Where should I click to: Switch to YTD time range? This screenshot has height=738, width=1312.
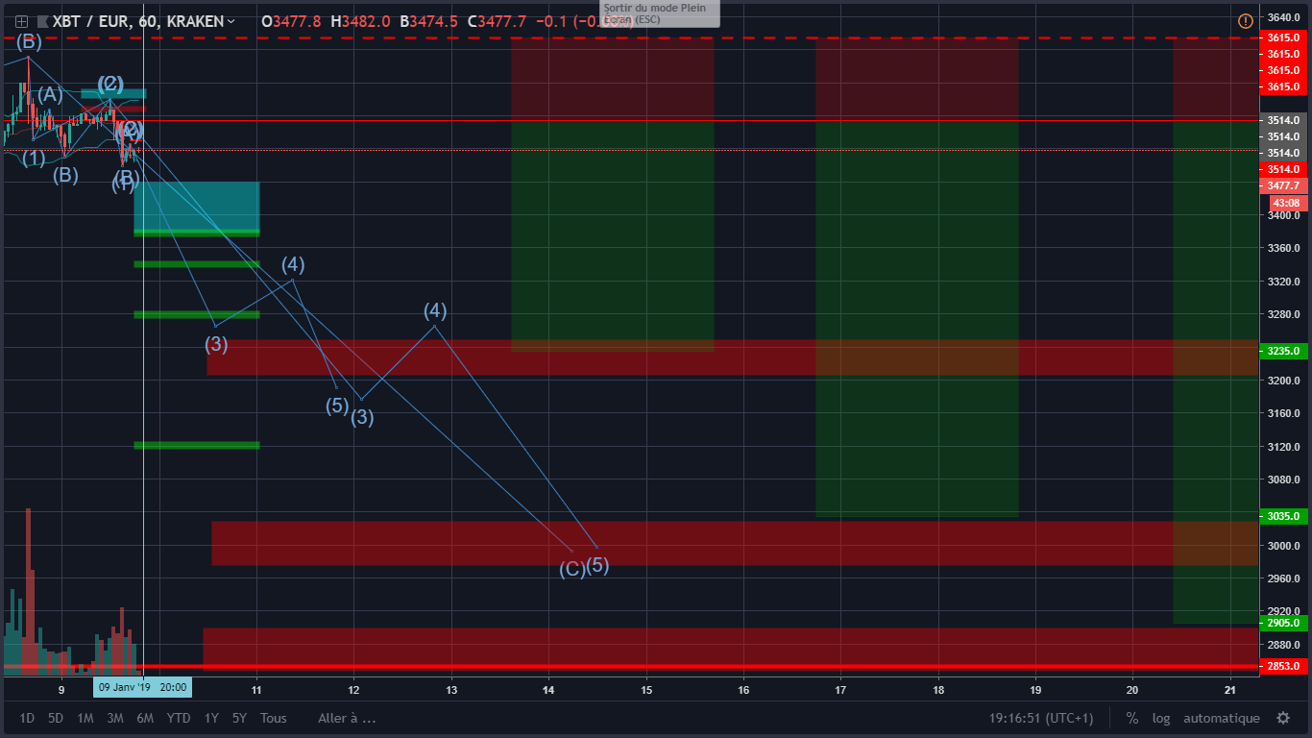(x=178, y=718)
